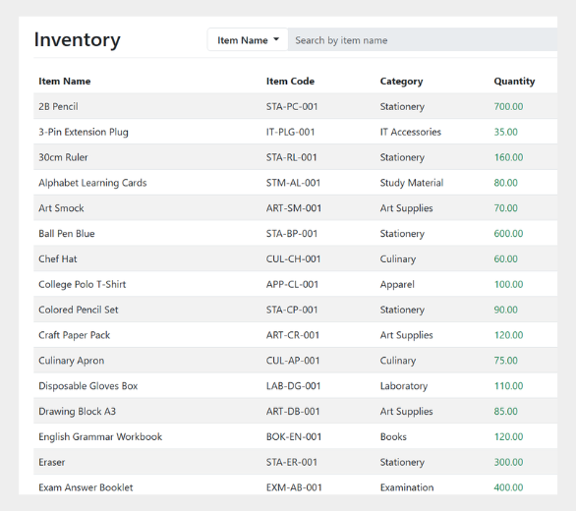Image resolution: width=576 pixels, height=511 pixels.
Task: Click the 600.00 quantity value
Action: coord(508,233)
